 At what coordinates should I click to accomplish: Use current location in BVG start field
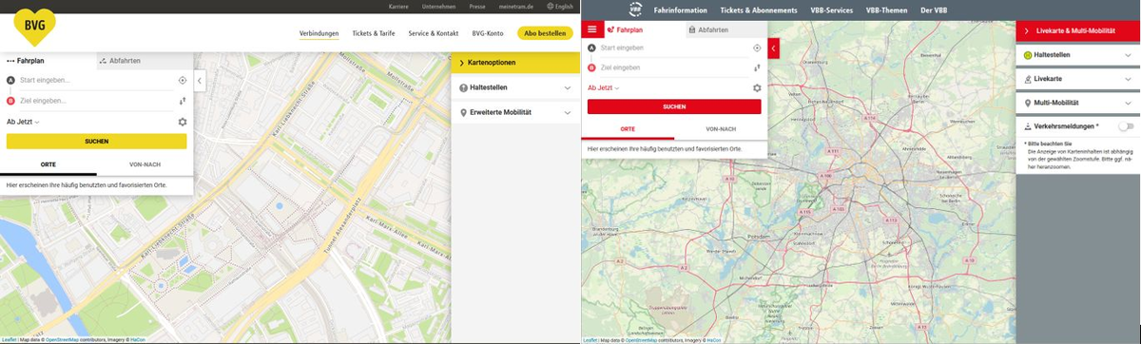(x=182, y=80)
